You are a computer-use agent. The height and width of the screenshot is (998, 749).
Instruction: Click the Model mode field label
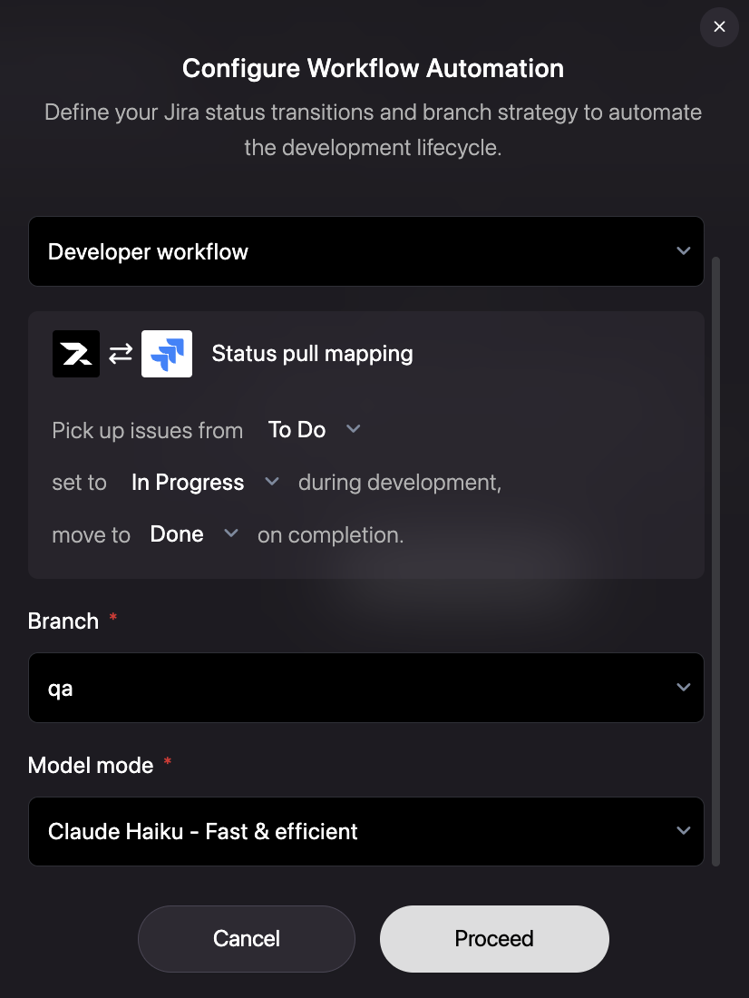click(91, 765)
